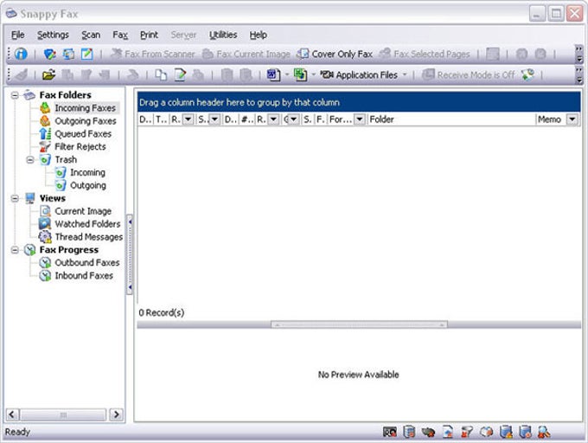Select Outgoing under Trash

(87, 185)
